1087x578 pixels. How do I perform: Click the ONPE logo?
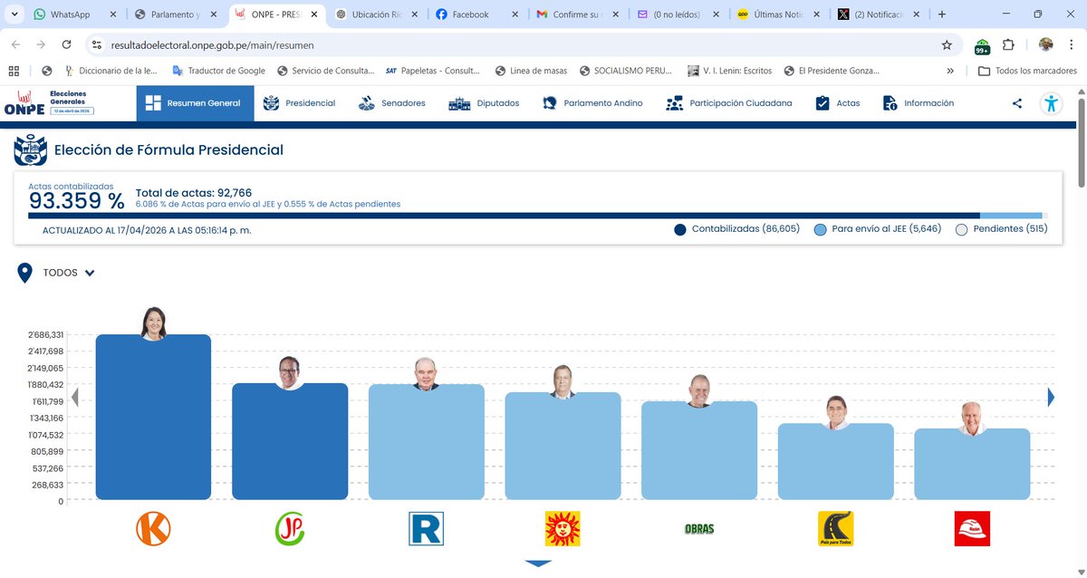(x=23, y=103)
